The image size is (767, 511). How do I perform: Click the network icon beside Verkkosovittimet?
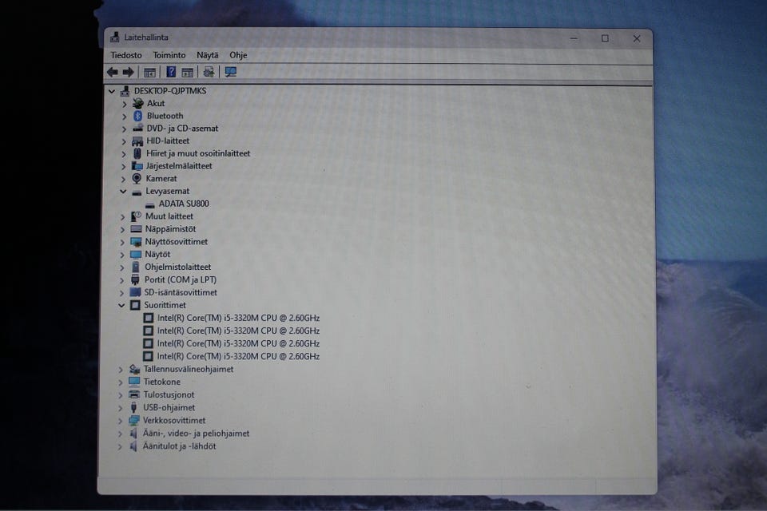133,421
